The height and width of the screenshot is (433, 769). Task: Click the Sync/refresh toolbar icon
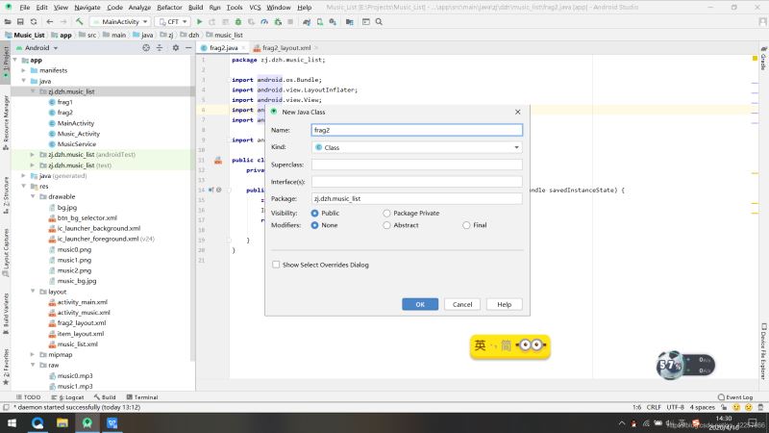36,20
